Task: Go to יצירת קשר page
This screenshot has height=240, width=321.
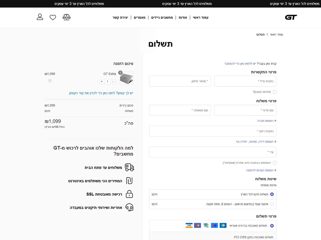Action: tap(120, 17)
